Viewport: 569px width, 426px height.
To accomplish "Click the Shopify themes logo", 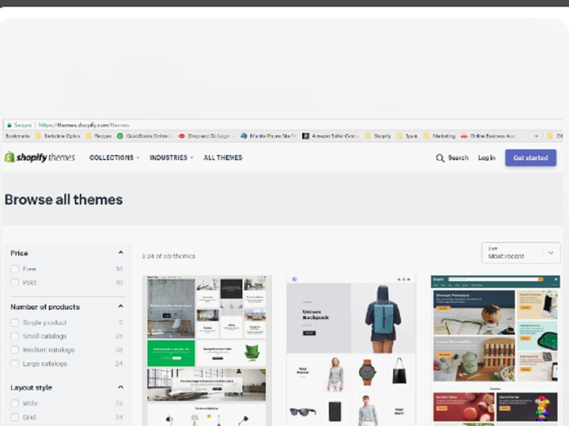I will click(40, 157).
